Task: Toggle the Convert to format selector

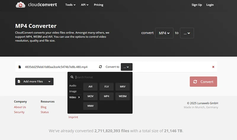Action: (x=126, y=67)
